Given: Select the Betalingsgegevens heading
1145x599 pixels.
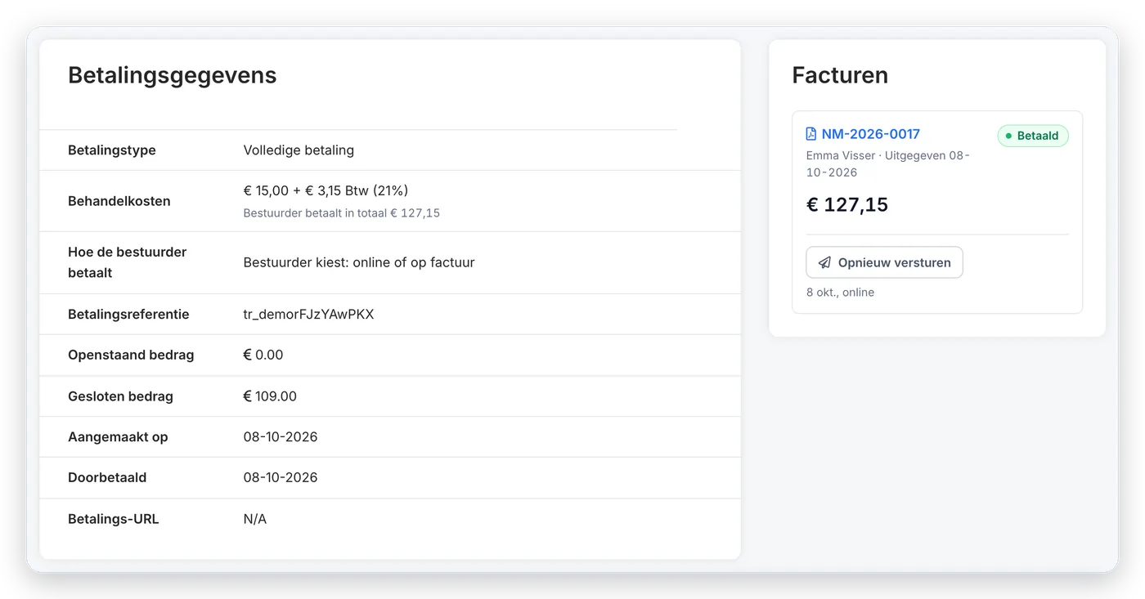Looking at the screenshot, I should click(x=173, y=75).
